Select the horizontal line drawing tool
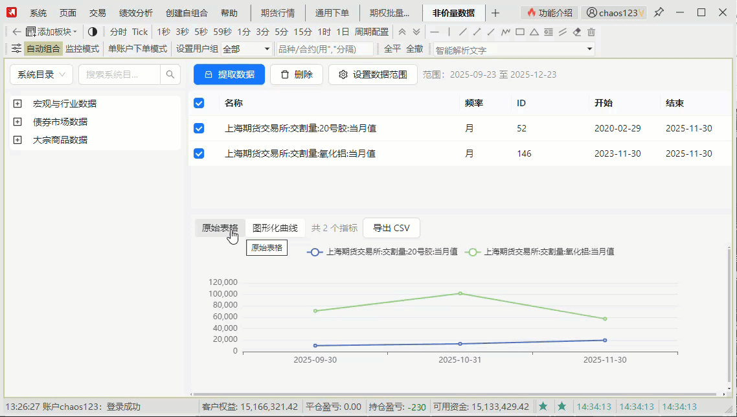 (x=435, y=32)
